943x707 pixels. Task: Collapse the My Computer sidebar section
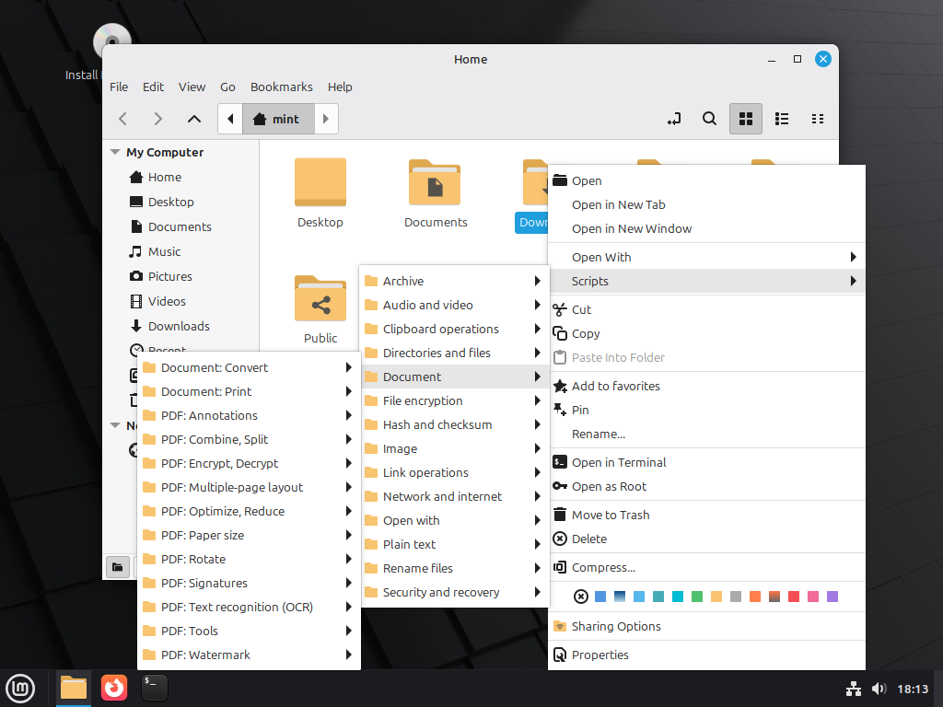[115, 153]
